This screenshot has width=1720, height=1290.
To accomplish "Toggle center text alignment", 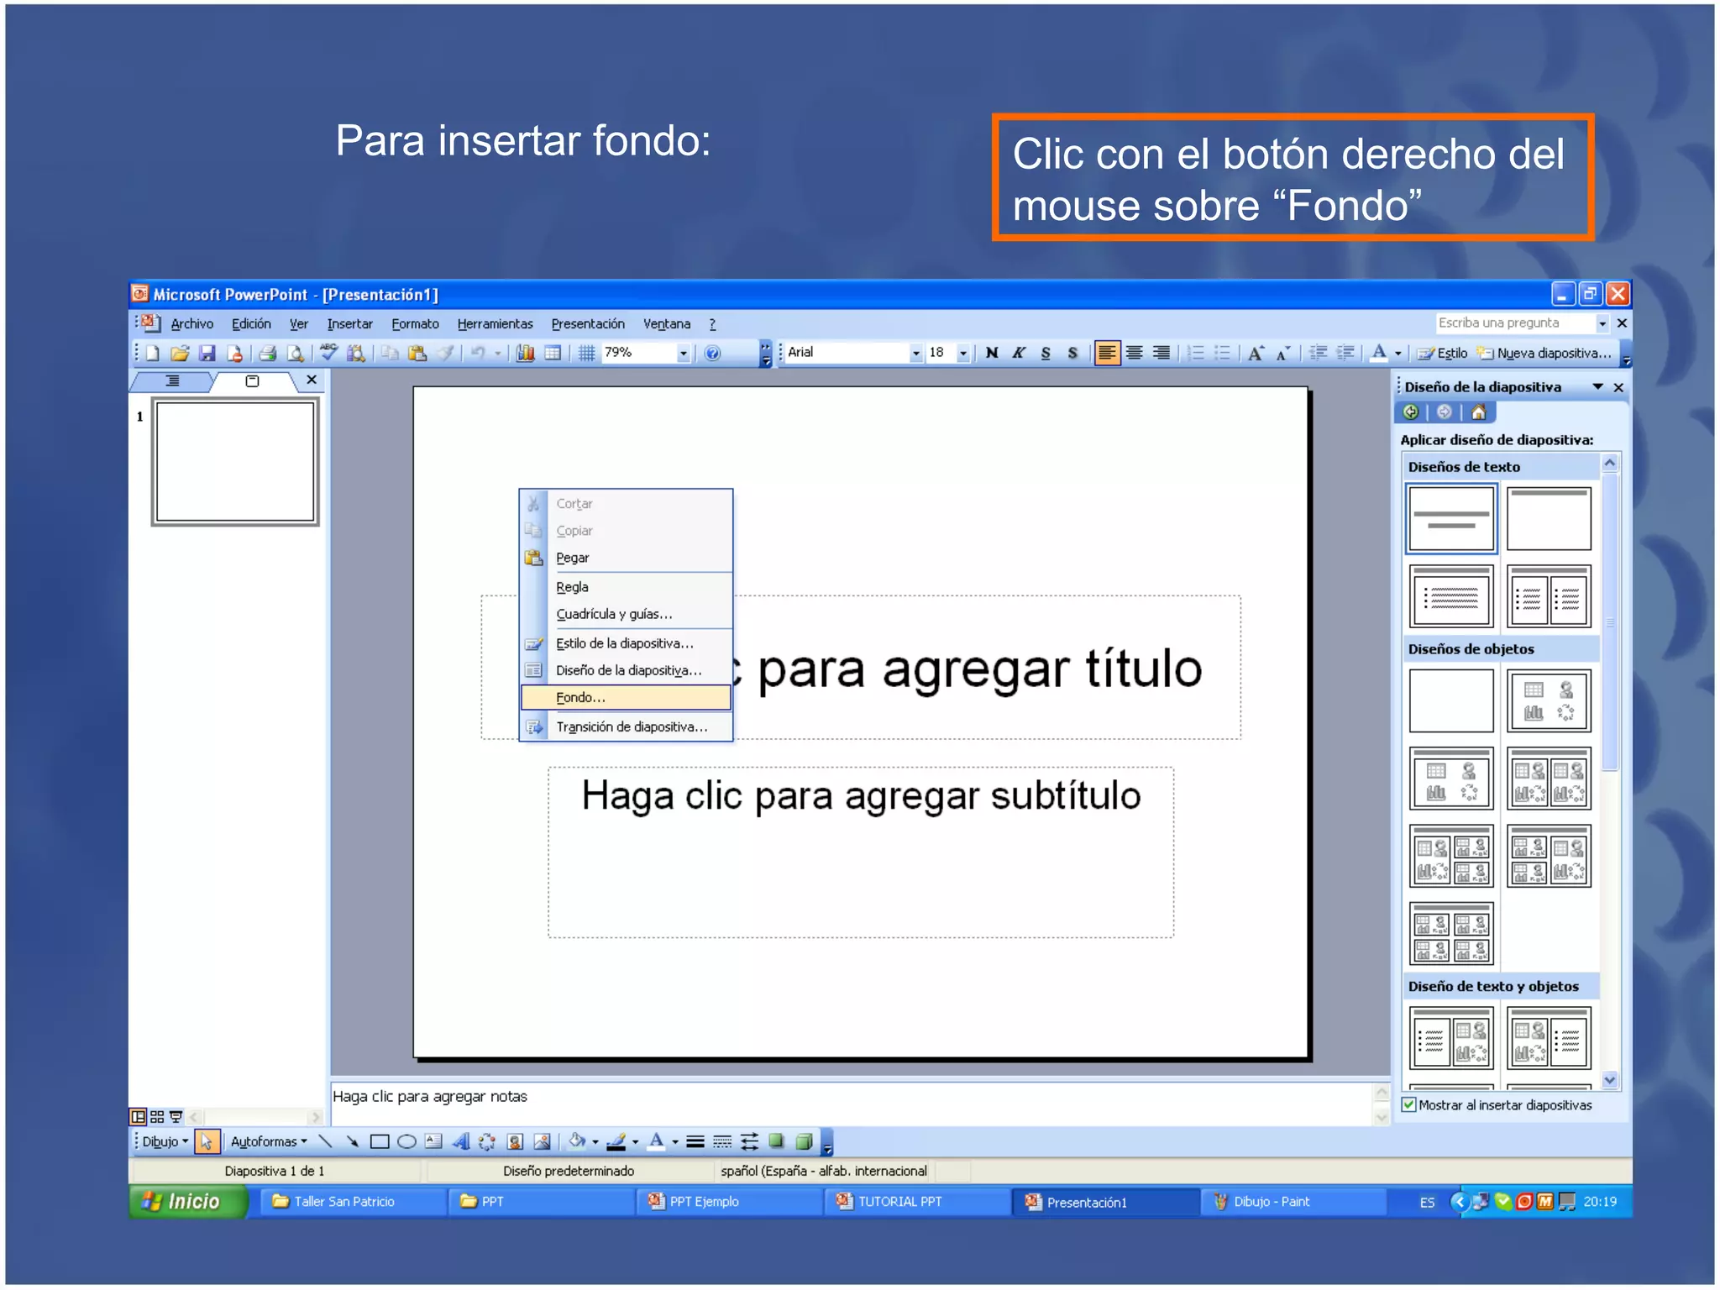I will point(1134,354).
